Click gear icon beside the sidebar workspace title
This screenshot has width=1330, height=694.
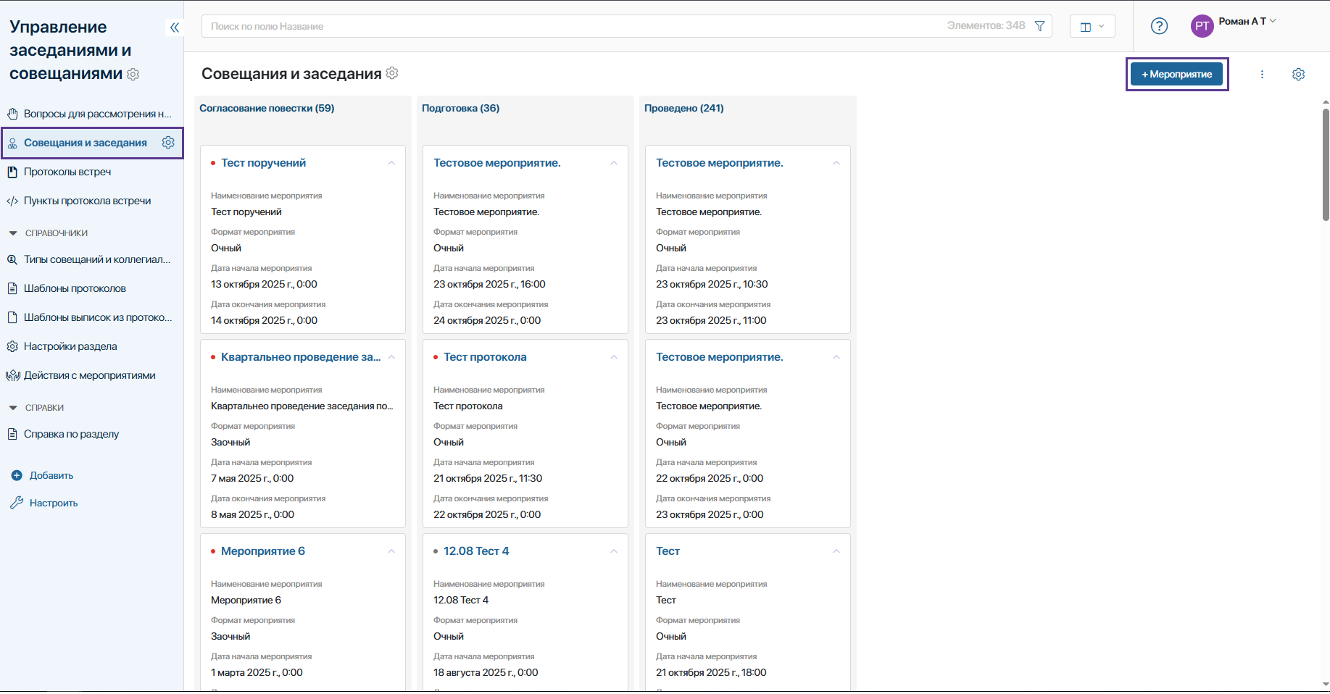133,74
